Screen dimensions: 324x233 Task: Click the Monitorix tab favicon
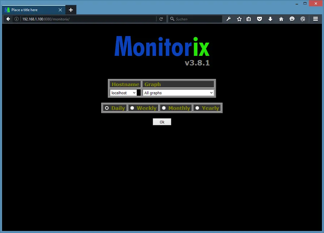pos(7,10)
